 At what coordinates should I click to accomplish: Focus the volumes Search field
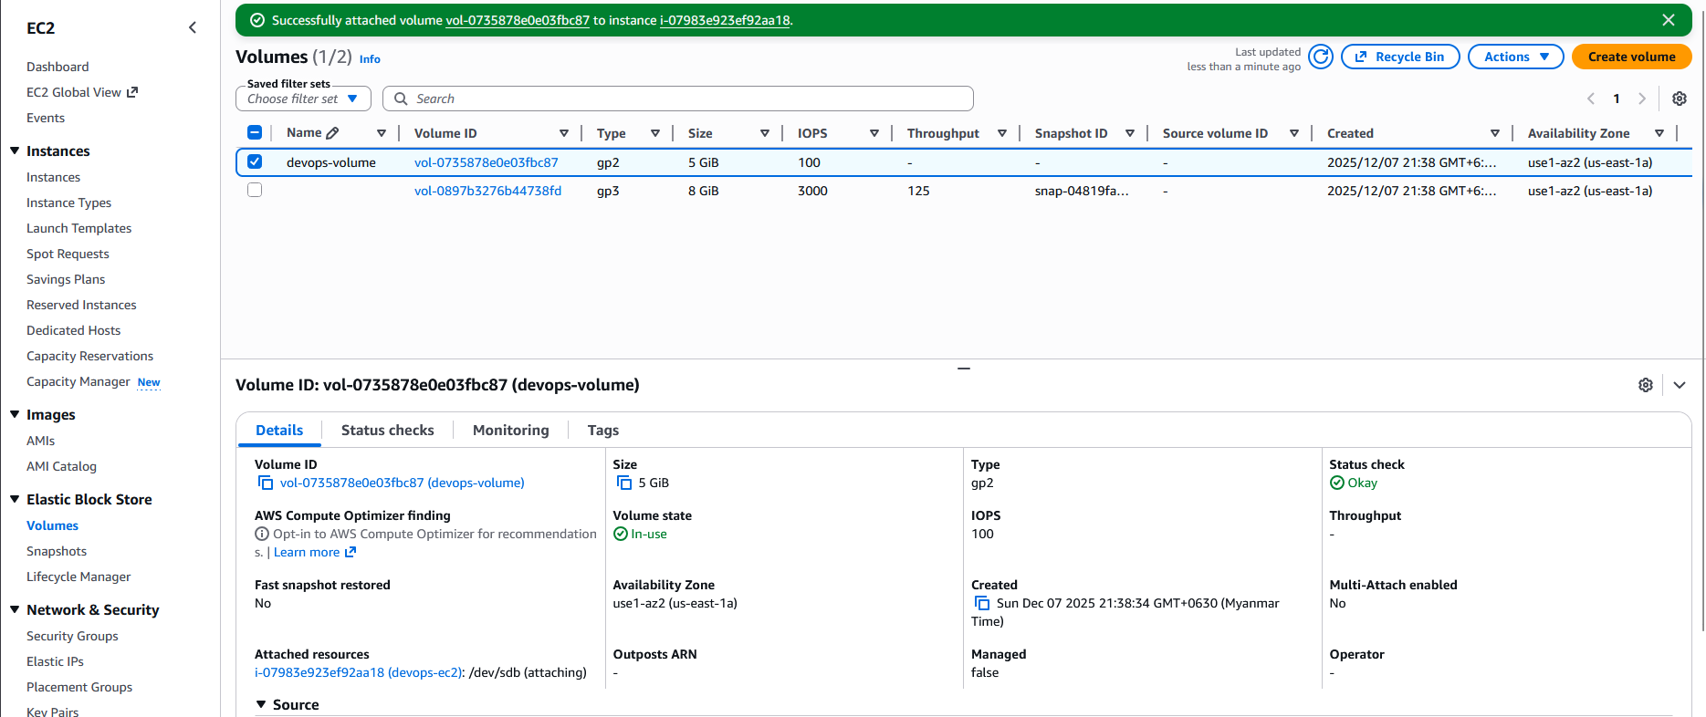pyautogui.click(x=678, y=99)
